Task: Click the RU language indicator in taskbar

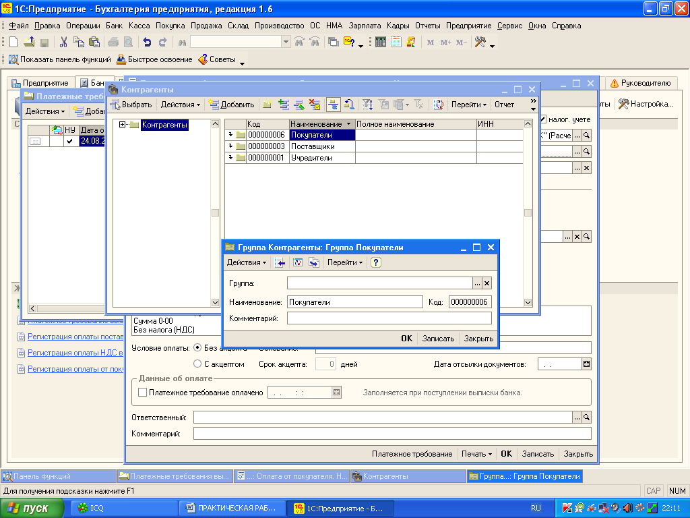Action: tap(536, 508)
